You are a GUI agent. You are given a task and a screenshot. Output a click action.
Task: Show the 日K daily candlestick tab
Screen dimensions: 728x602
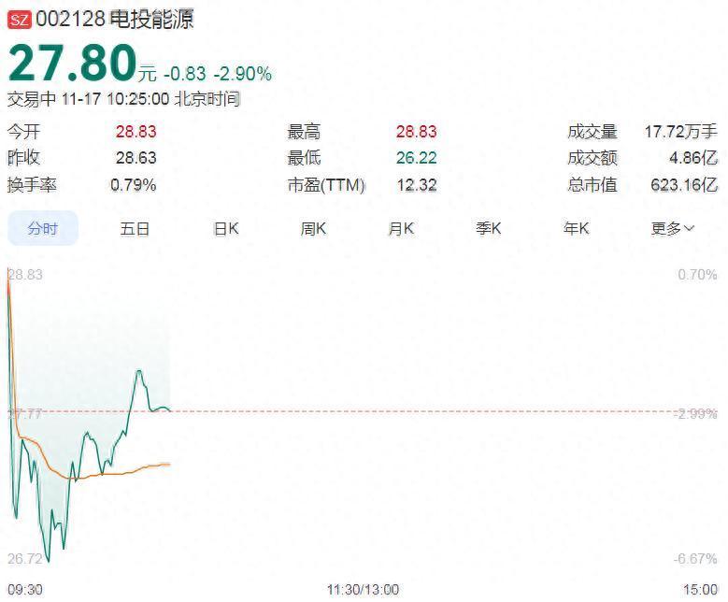226,229
